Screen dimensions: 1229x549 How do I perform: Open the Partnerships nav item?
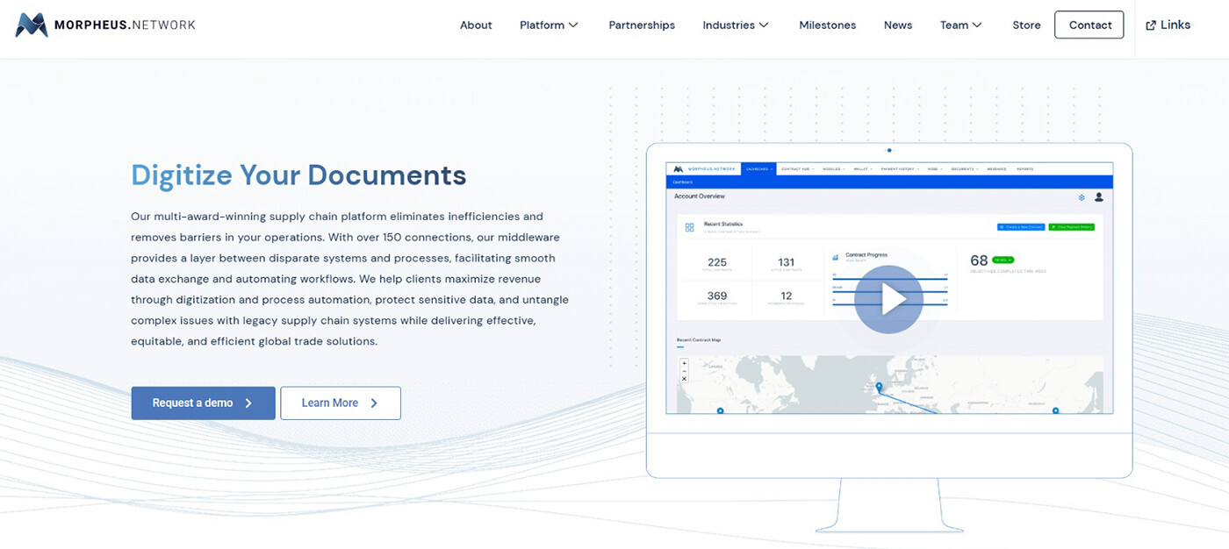coord(642,25)
